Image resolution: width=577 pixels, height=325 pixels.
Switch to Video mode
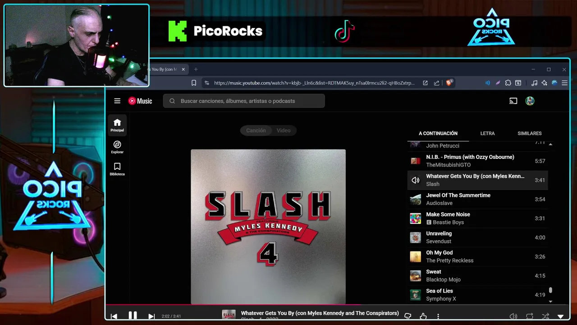(284, 130)
